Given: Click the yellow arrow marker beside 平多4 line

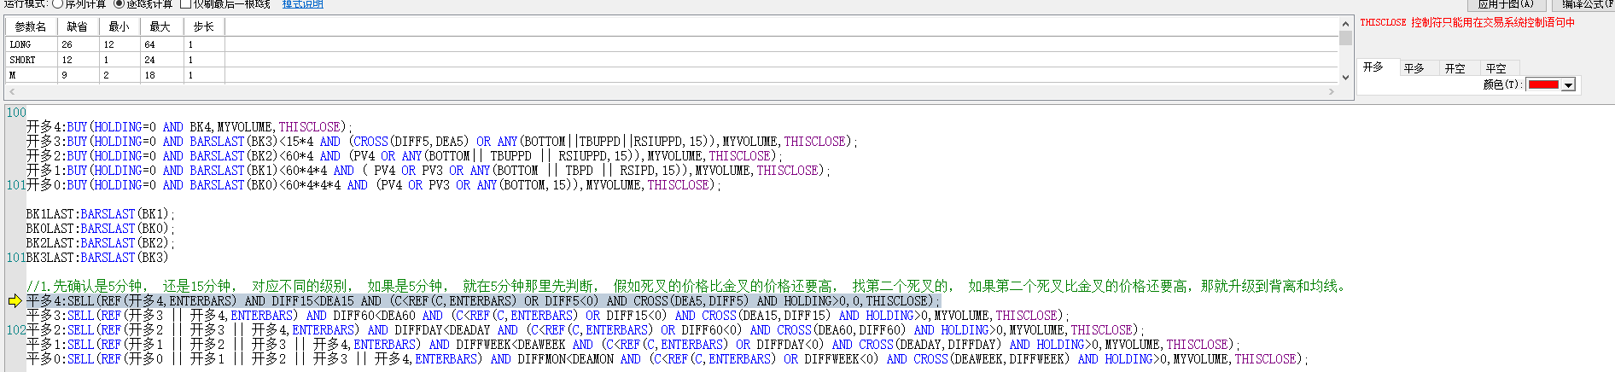Looking at the screenshot, I should coord(15,301).
